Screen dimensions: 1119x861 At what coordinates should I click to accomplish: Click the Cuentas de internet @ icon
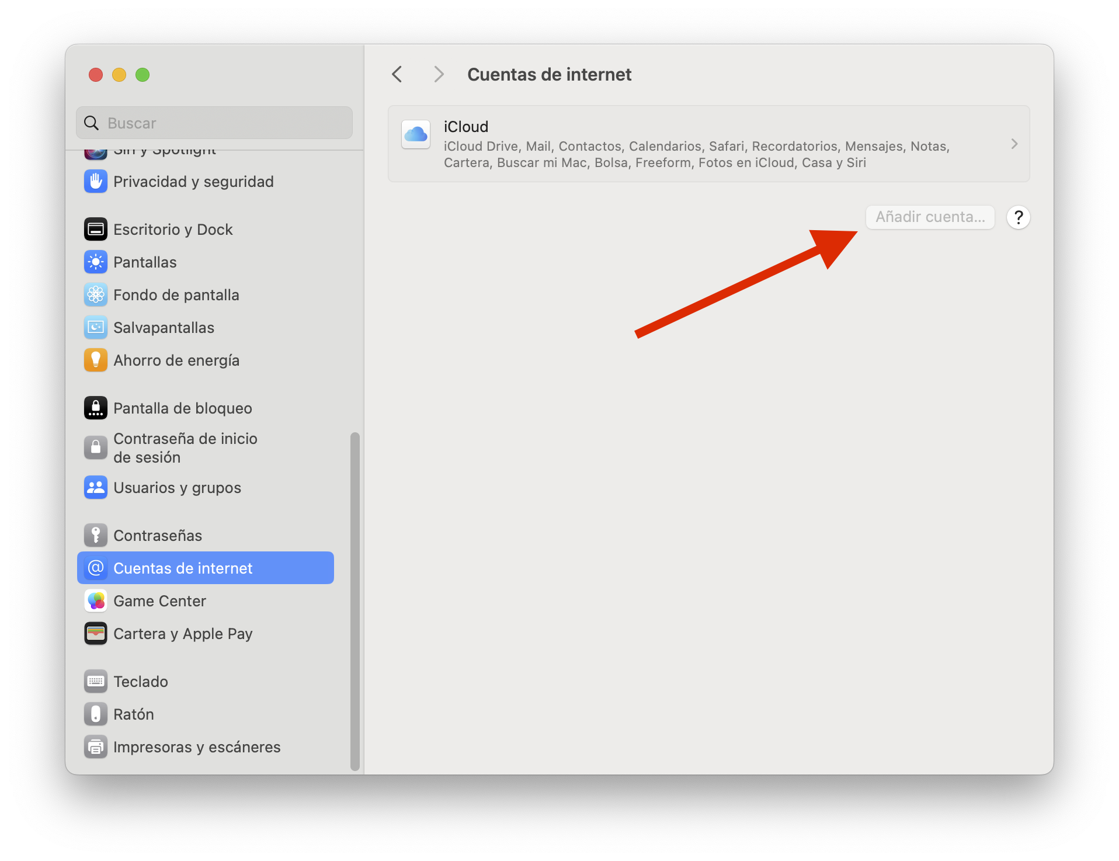tap(96, 568)
